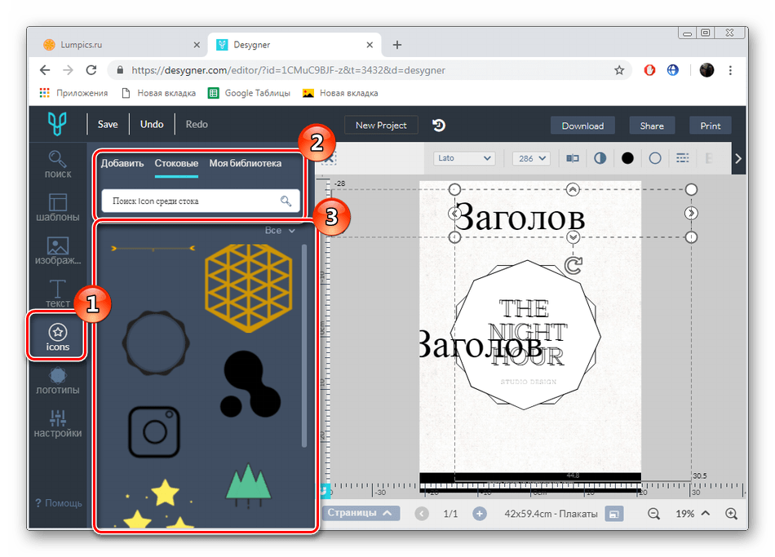This screenshot has width=775, height=557.
Task: Click the page size resize icon
Action: 613,514
